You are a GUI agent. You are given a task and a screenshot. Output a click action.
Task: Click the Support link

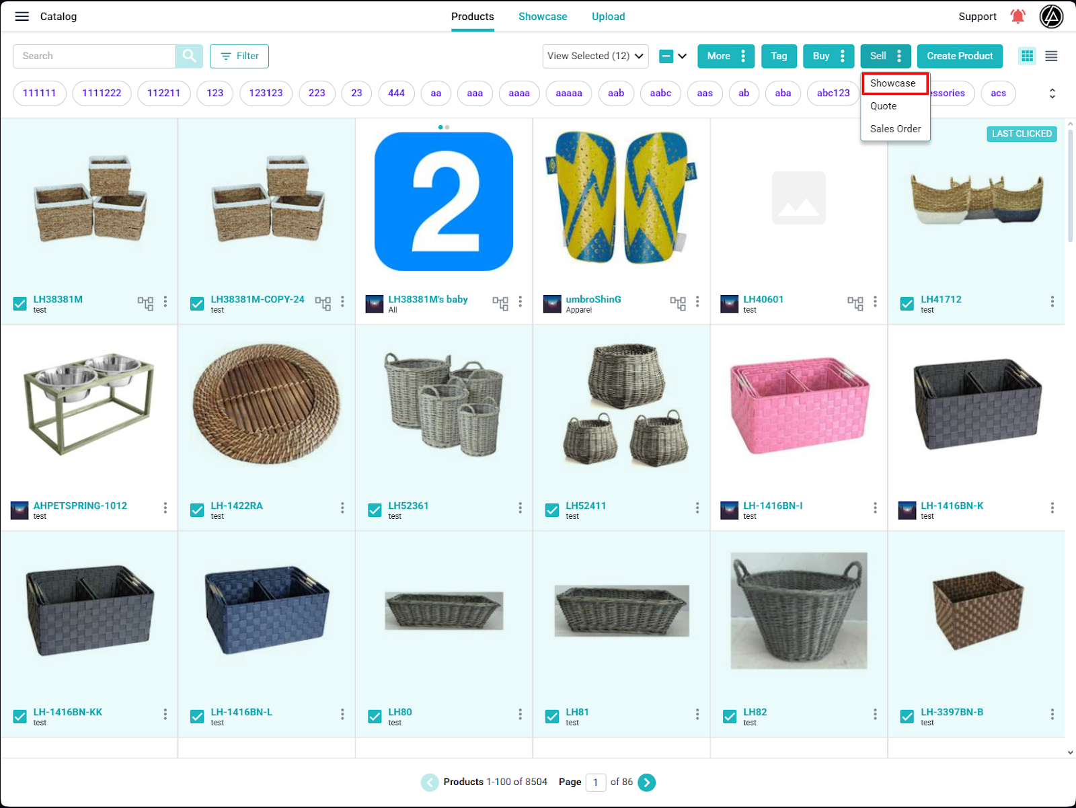[x=977, y=16]
